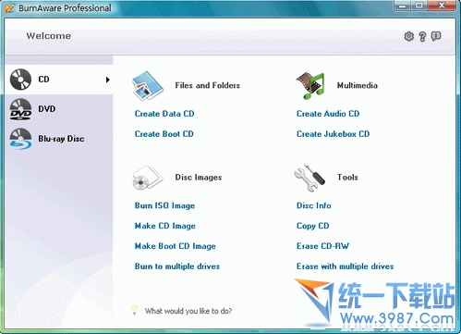Viewport: 461px width, 334px height.
Task: Open Burn ISO Image
Action: pyautogui.click(x=164, y=205)
